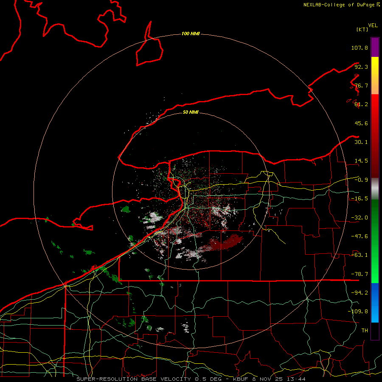382x382 pixels.
Task: Click the KBUF station identifier
Action: [242, 379]
